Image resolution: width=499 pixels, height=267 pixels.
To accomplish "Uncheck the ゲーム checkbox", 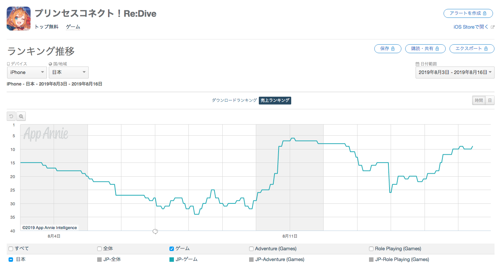I will [172, 249].
